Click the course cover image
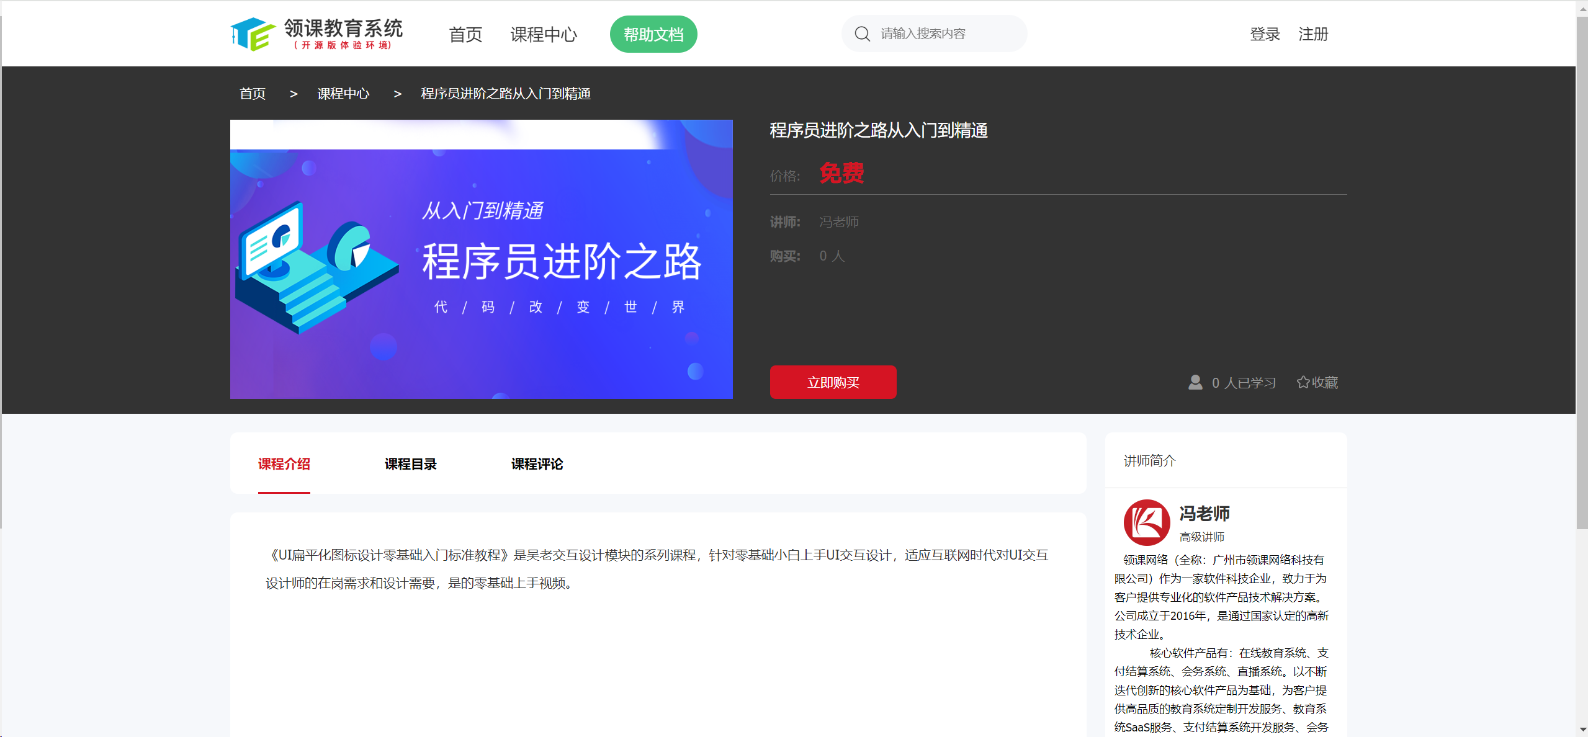 (481, 259)
